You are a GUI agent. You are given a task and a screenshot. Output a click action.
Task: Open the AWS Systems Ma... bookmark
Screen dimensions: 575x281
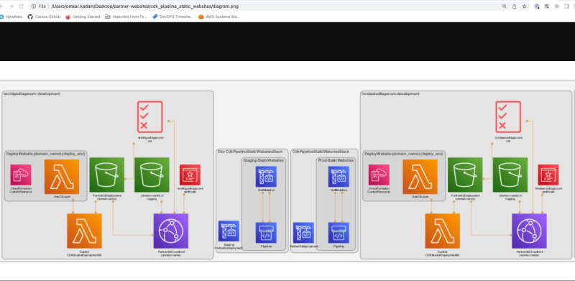[219, 17]
